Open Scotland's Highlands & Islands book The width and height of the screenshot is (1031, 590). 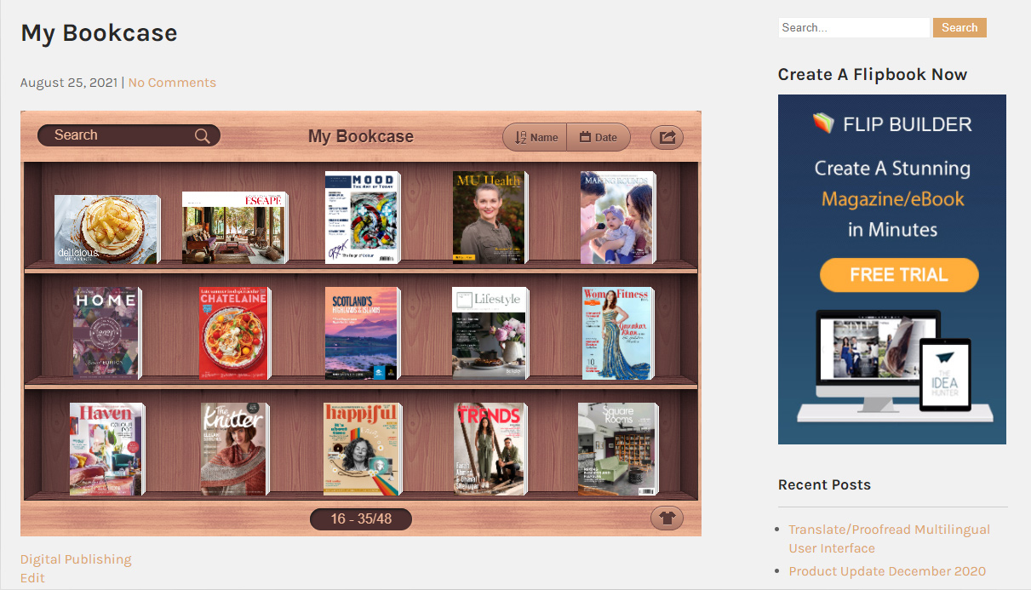pos(362,333)
